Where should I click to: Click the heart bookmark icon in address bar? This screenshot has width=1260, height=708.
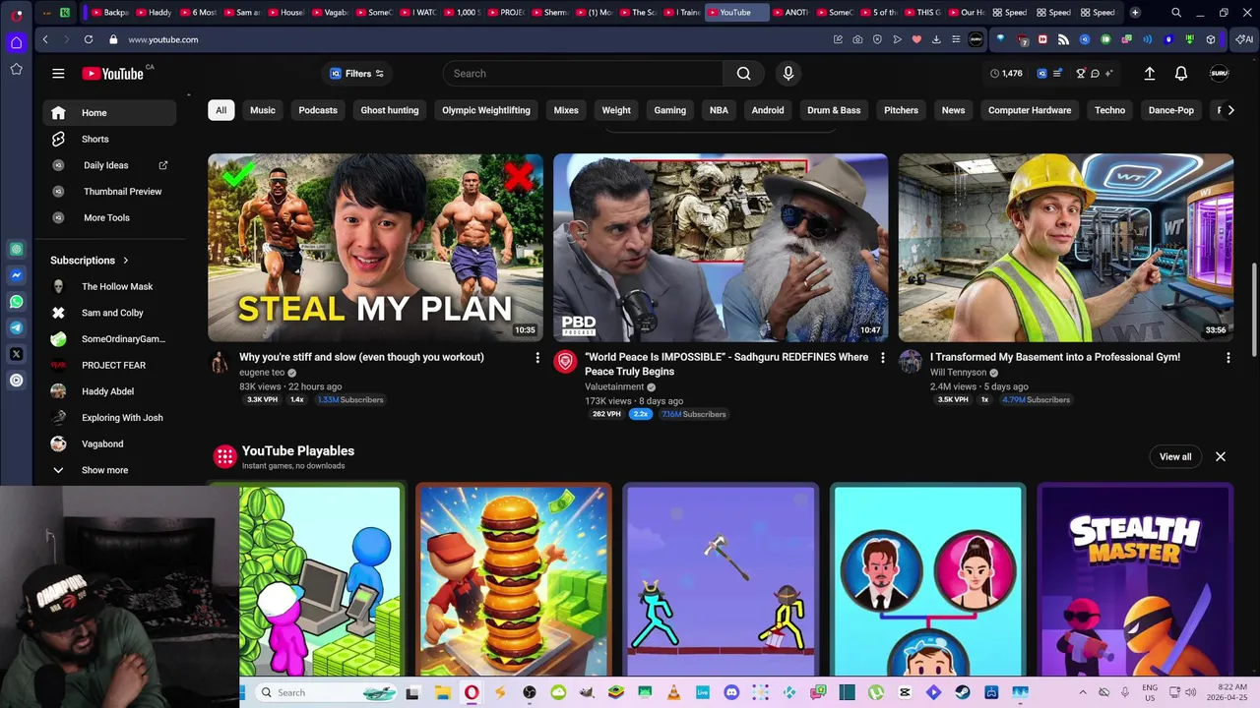click(x=916, y=39)
